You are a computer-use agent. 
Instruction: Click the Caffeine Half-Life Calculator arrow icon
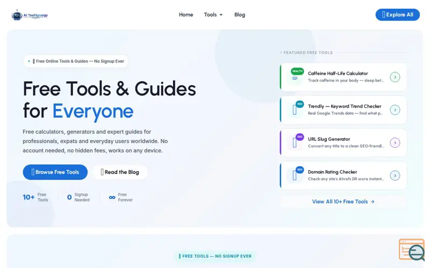tap(395, 77)
